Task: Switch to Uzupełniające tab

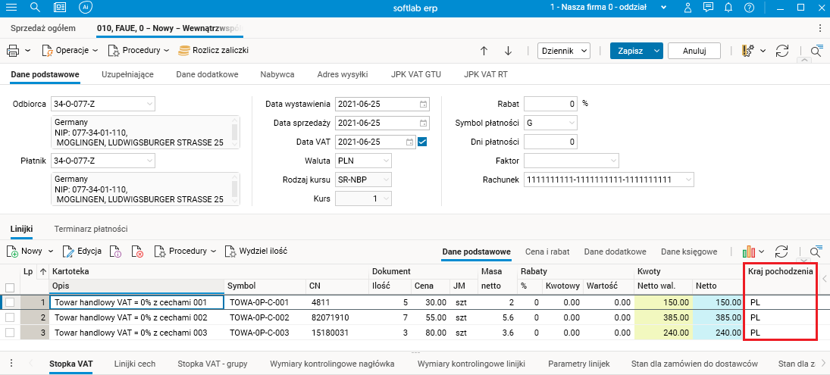Action: point(127,74)
